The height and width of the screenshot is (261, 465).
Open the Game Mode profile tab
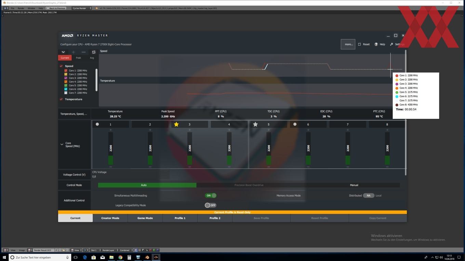click(x=145, y=218)
